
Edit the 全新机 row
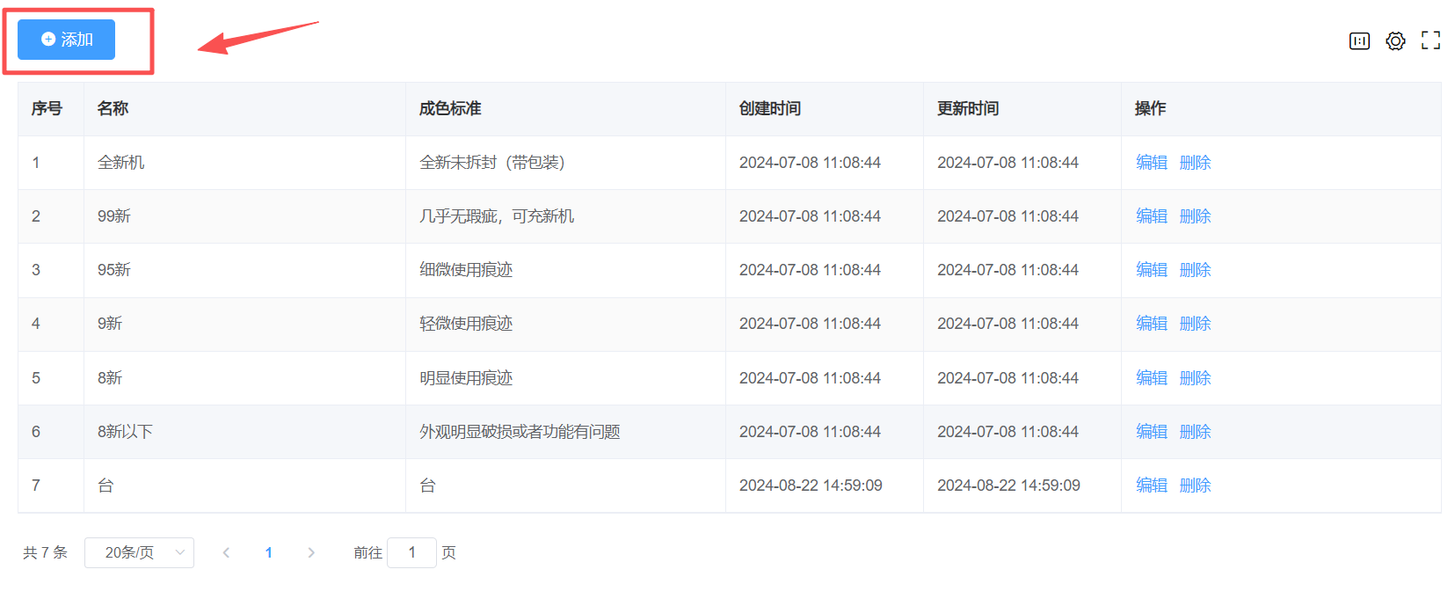(1151, 163)
